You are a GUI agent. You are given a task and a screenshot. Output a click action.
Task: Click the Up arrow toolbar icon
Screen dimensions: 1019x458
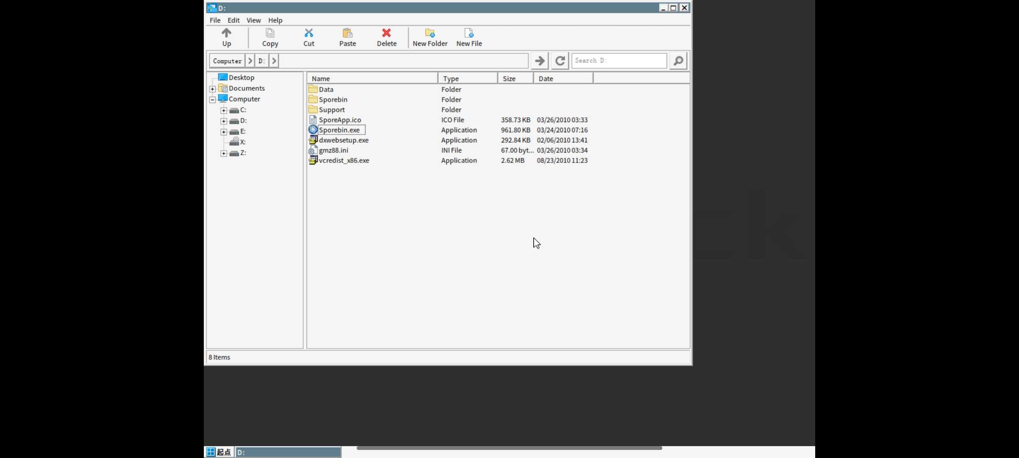click(226, 33)
